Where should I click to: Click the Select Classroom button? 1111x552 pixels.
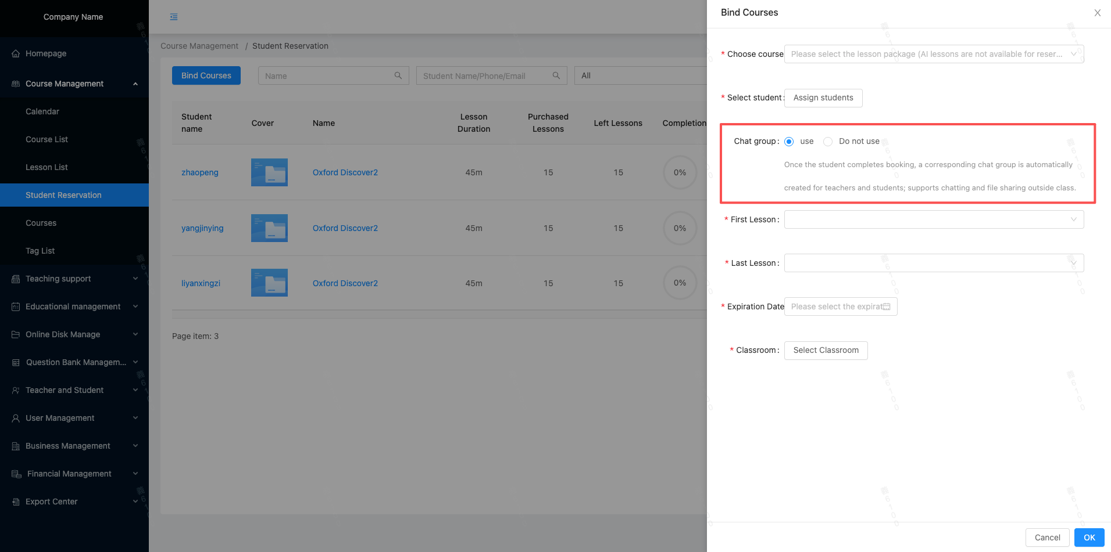pyautogui.click(x=826, y=350)
